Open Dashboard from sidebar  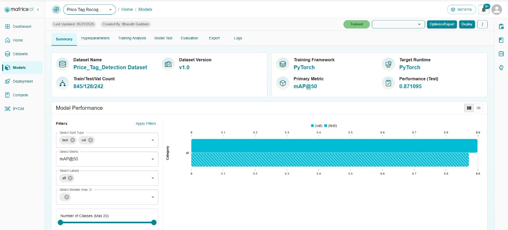[22, 27]
